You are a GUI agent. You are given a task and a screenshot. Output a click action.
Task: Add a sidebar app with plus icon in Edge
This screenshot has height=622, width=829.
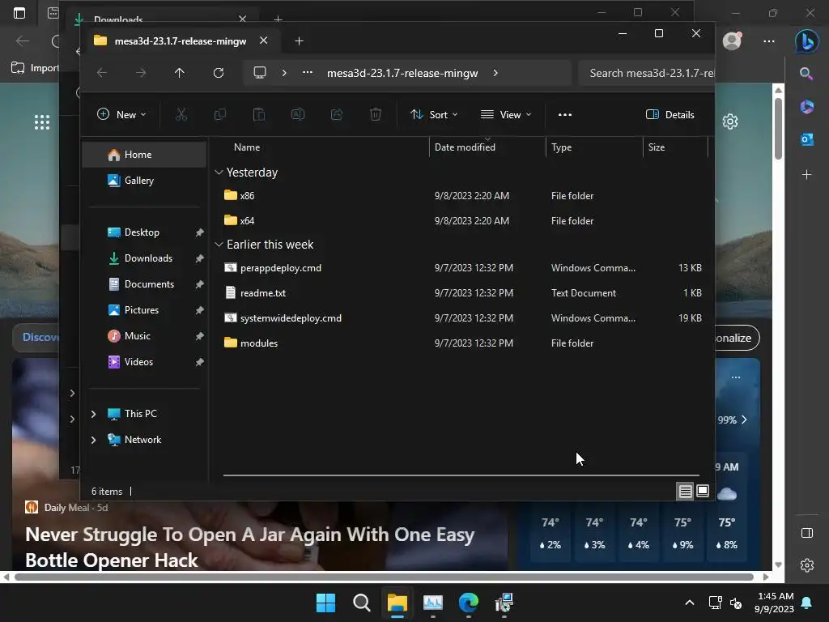coord(807,174)
